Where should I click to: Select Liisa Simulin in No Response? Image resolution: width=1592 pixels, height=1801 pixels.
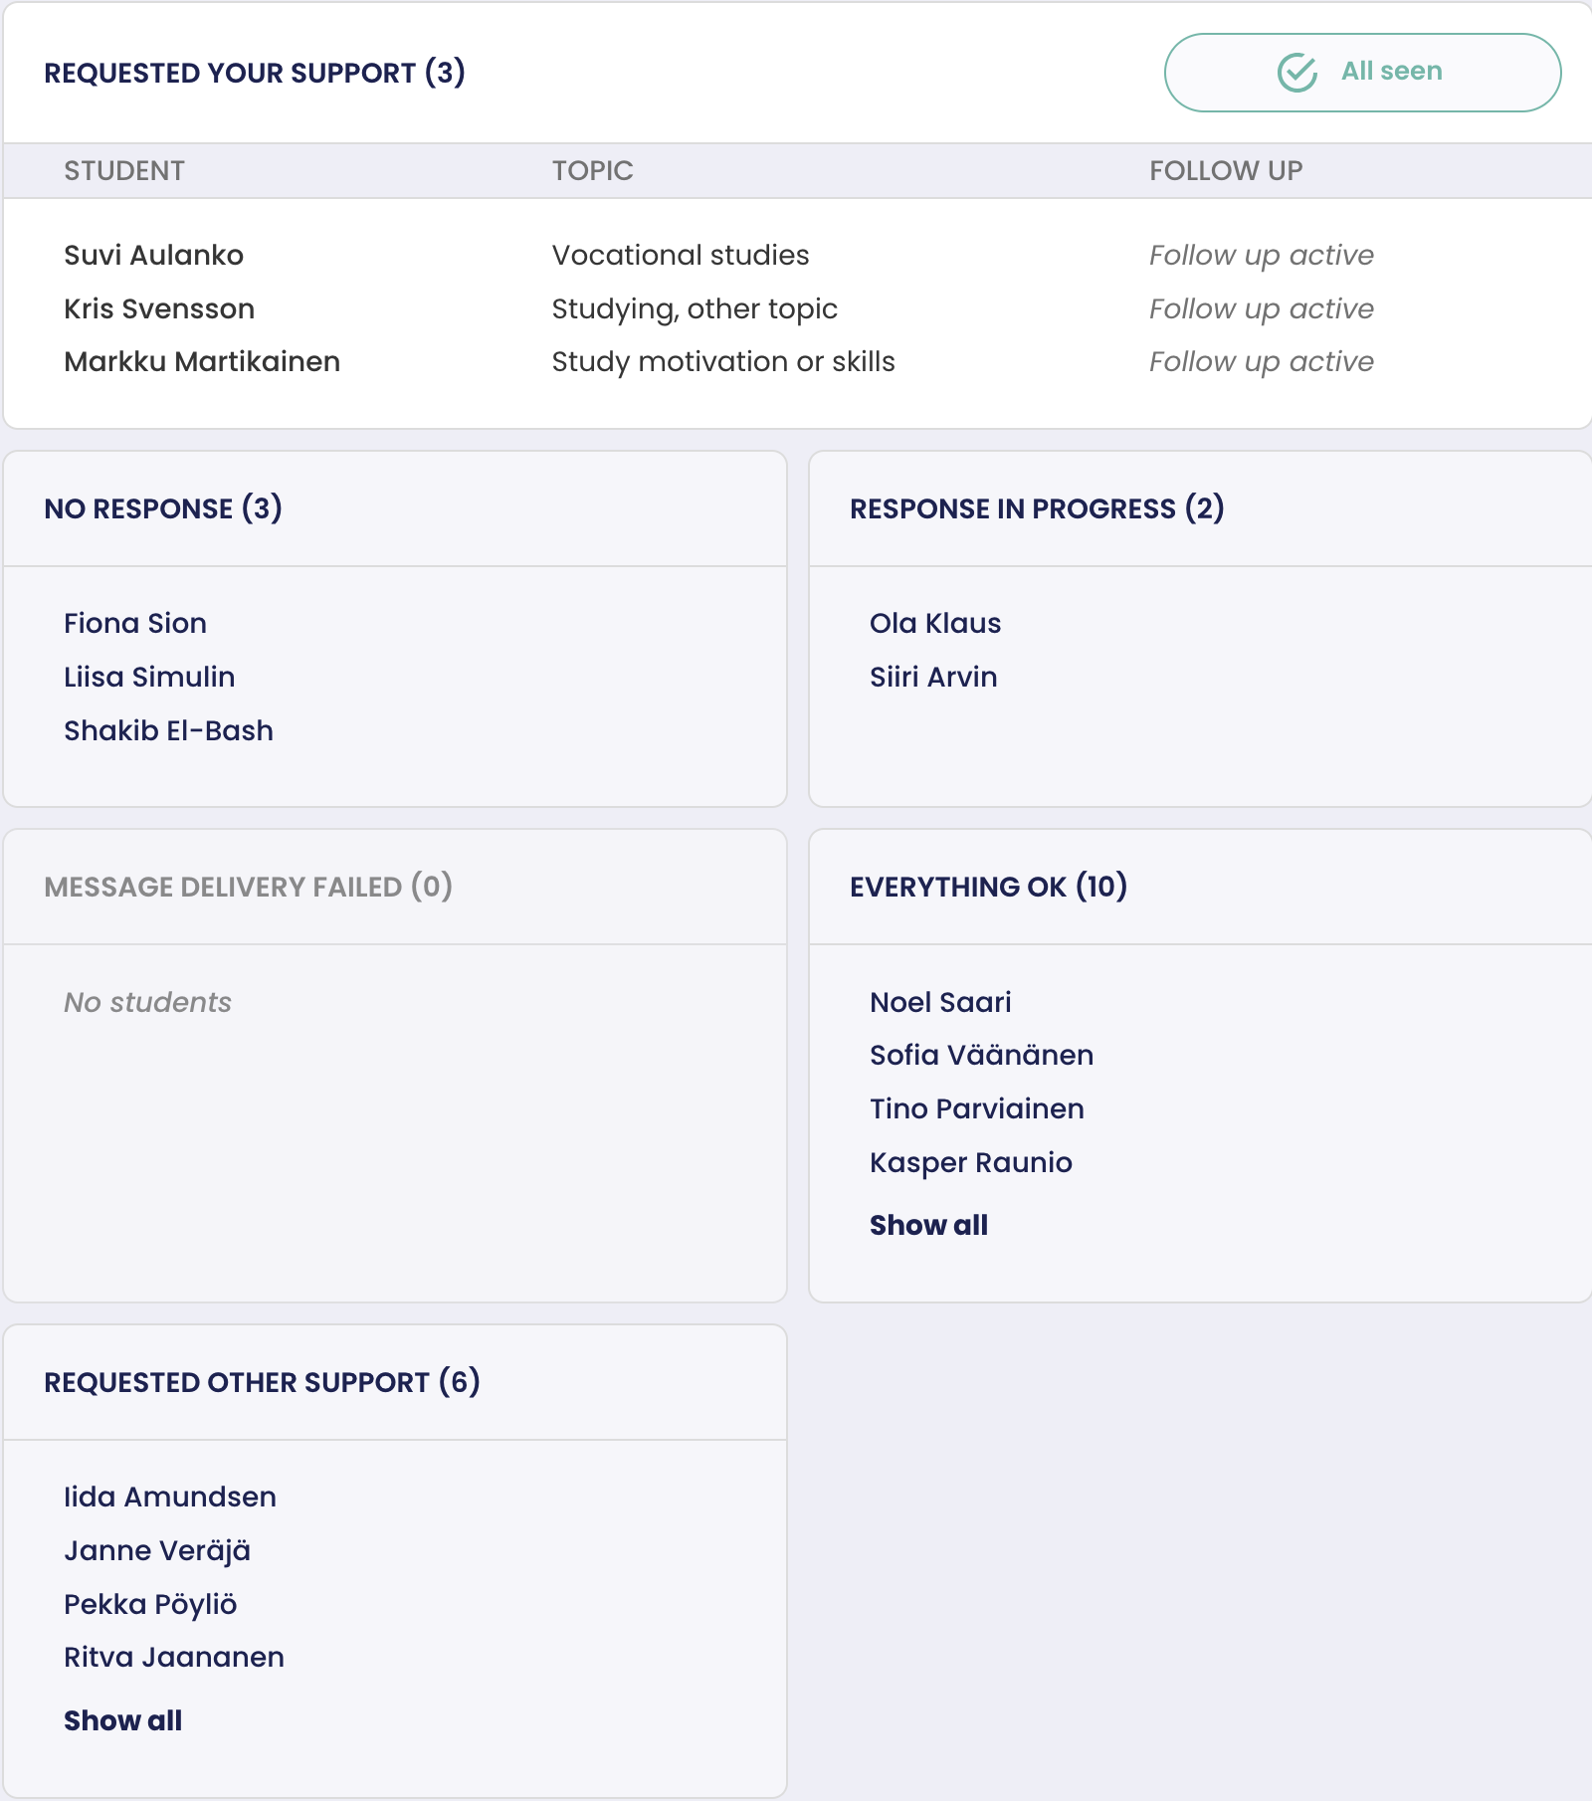pos(149,678)
